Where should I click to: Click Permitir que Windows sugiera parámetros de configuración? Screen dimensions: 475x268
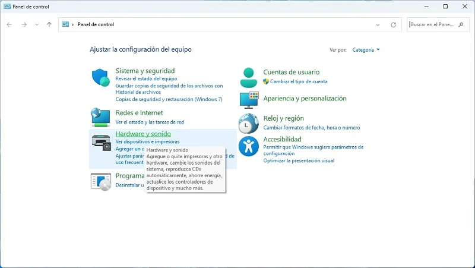[313, 150]
